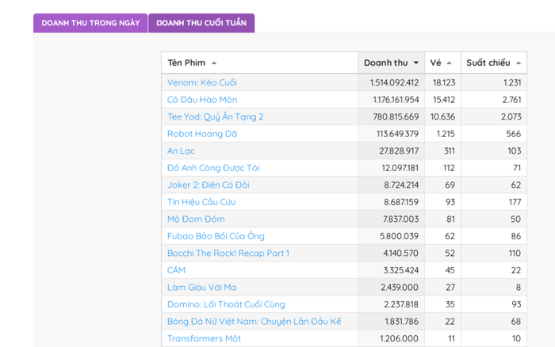The image size is (555, 347).
Task: Open Làm Giàu Với Ma link
Action: (x=201, y=287)
